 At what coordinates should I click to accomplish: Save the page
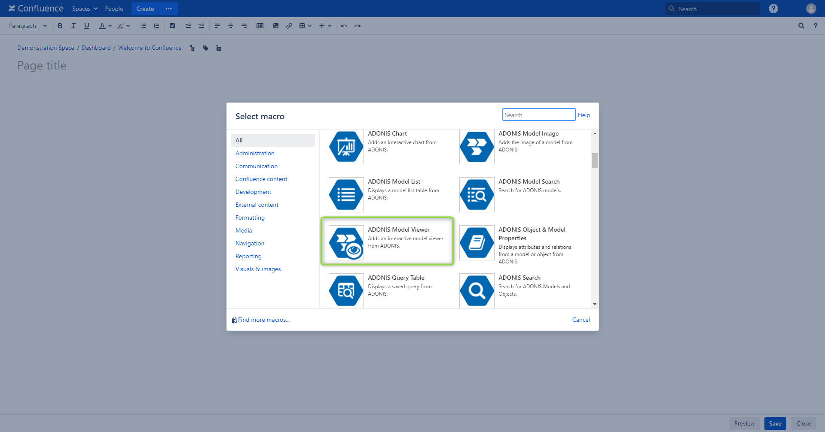775,423
